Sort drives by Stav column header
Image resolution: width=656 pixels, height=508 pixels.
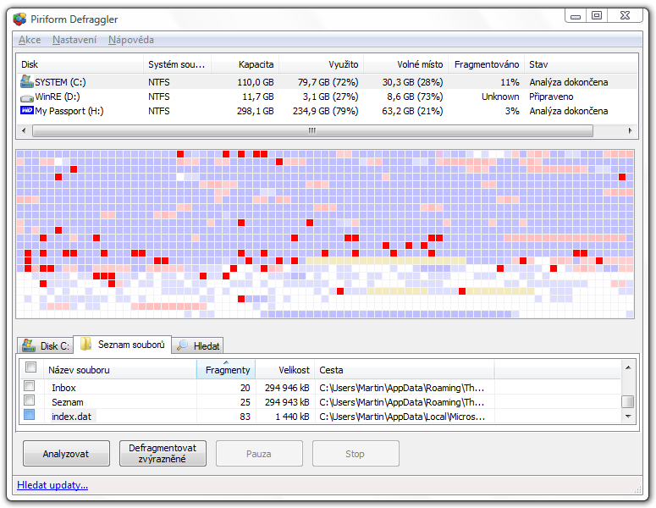click(x=581, y=64)
